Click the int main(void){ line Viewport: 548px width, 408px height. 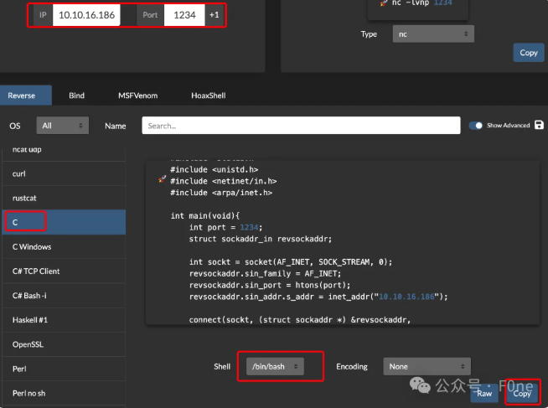[x=204, y=216]
